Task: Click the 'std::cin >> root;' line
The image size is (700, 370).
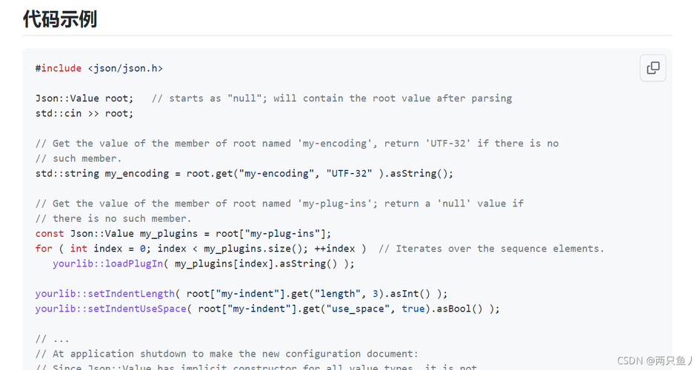Action: coord(84,113)
